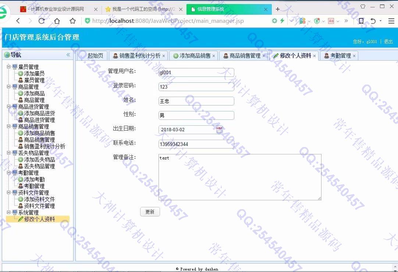Bookmark page with the star icon
This screenshot has height=272, width=398.
72,21
